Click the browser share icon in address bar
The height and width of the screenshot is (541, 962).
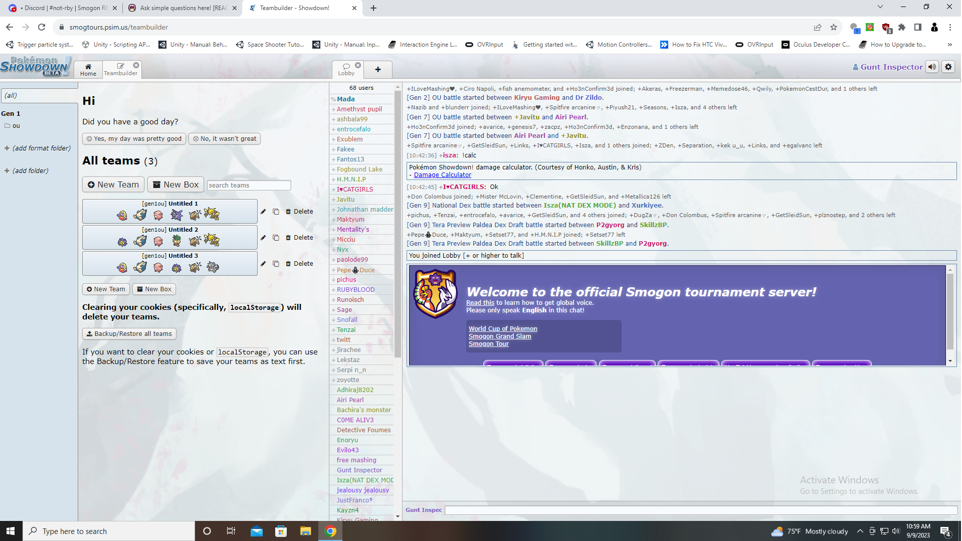[818, 27]
